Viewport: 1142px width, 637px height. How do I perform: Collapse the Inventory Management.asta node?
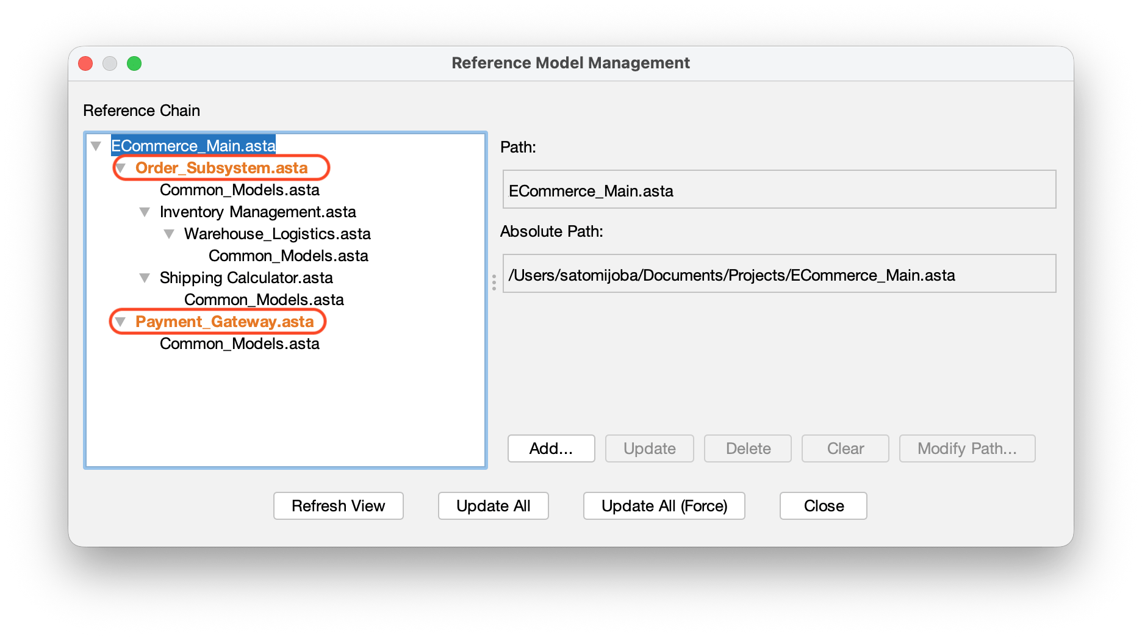(145, 212)
